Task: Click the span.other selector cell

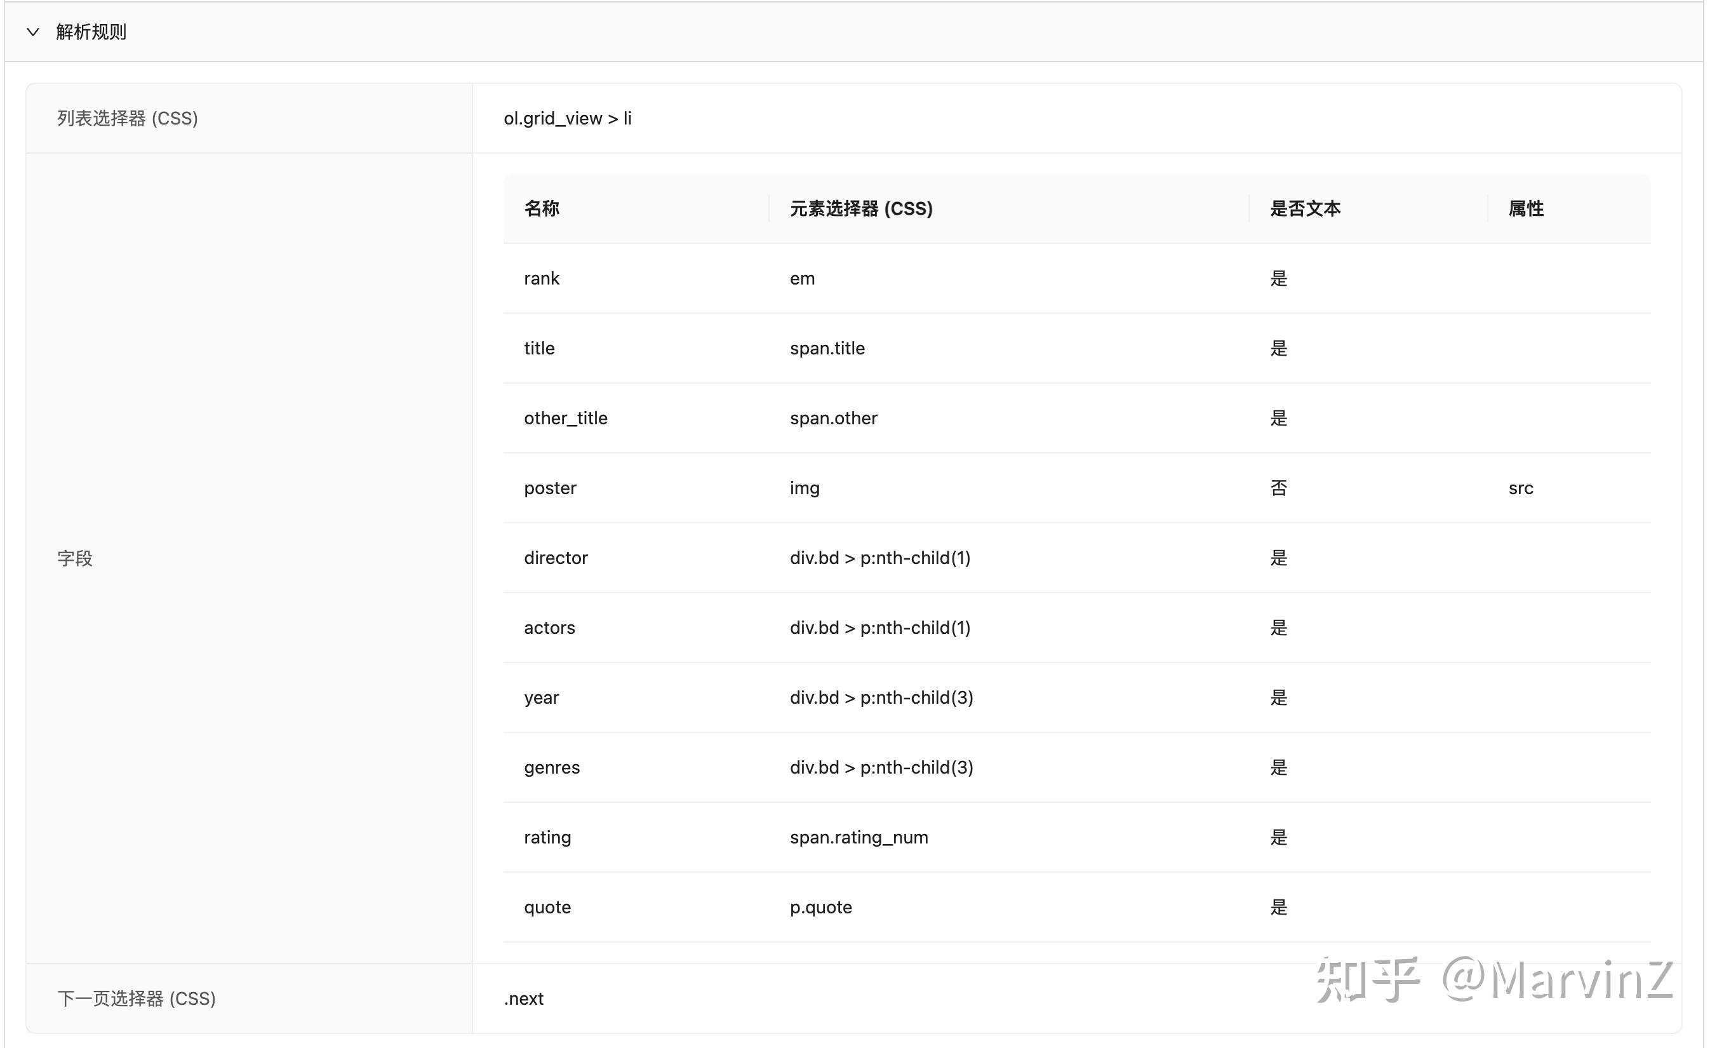Action: (833, 417)
